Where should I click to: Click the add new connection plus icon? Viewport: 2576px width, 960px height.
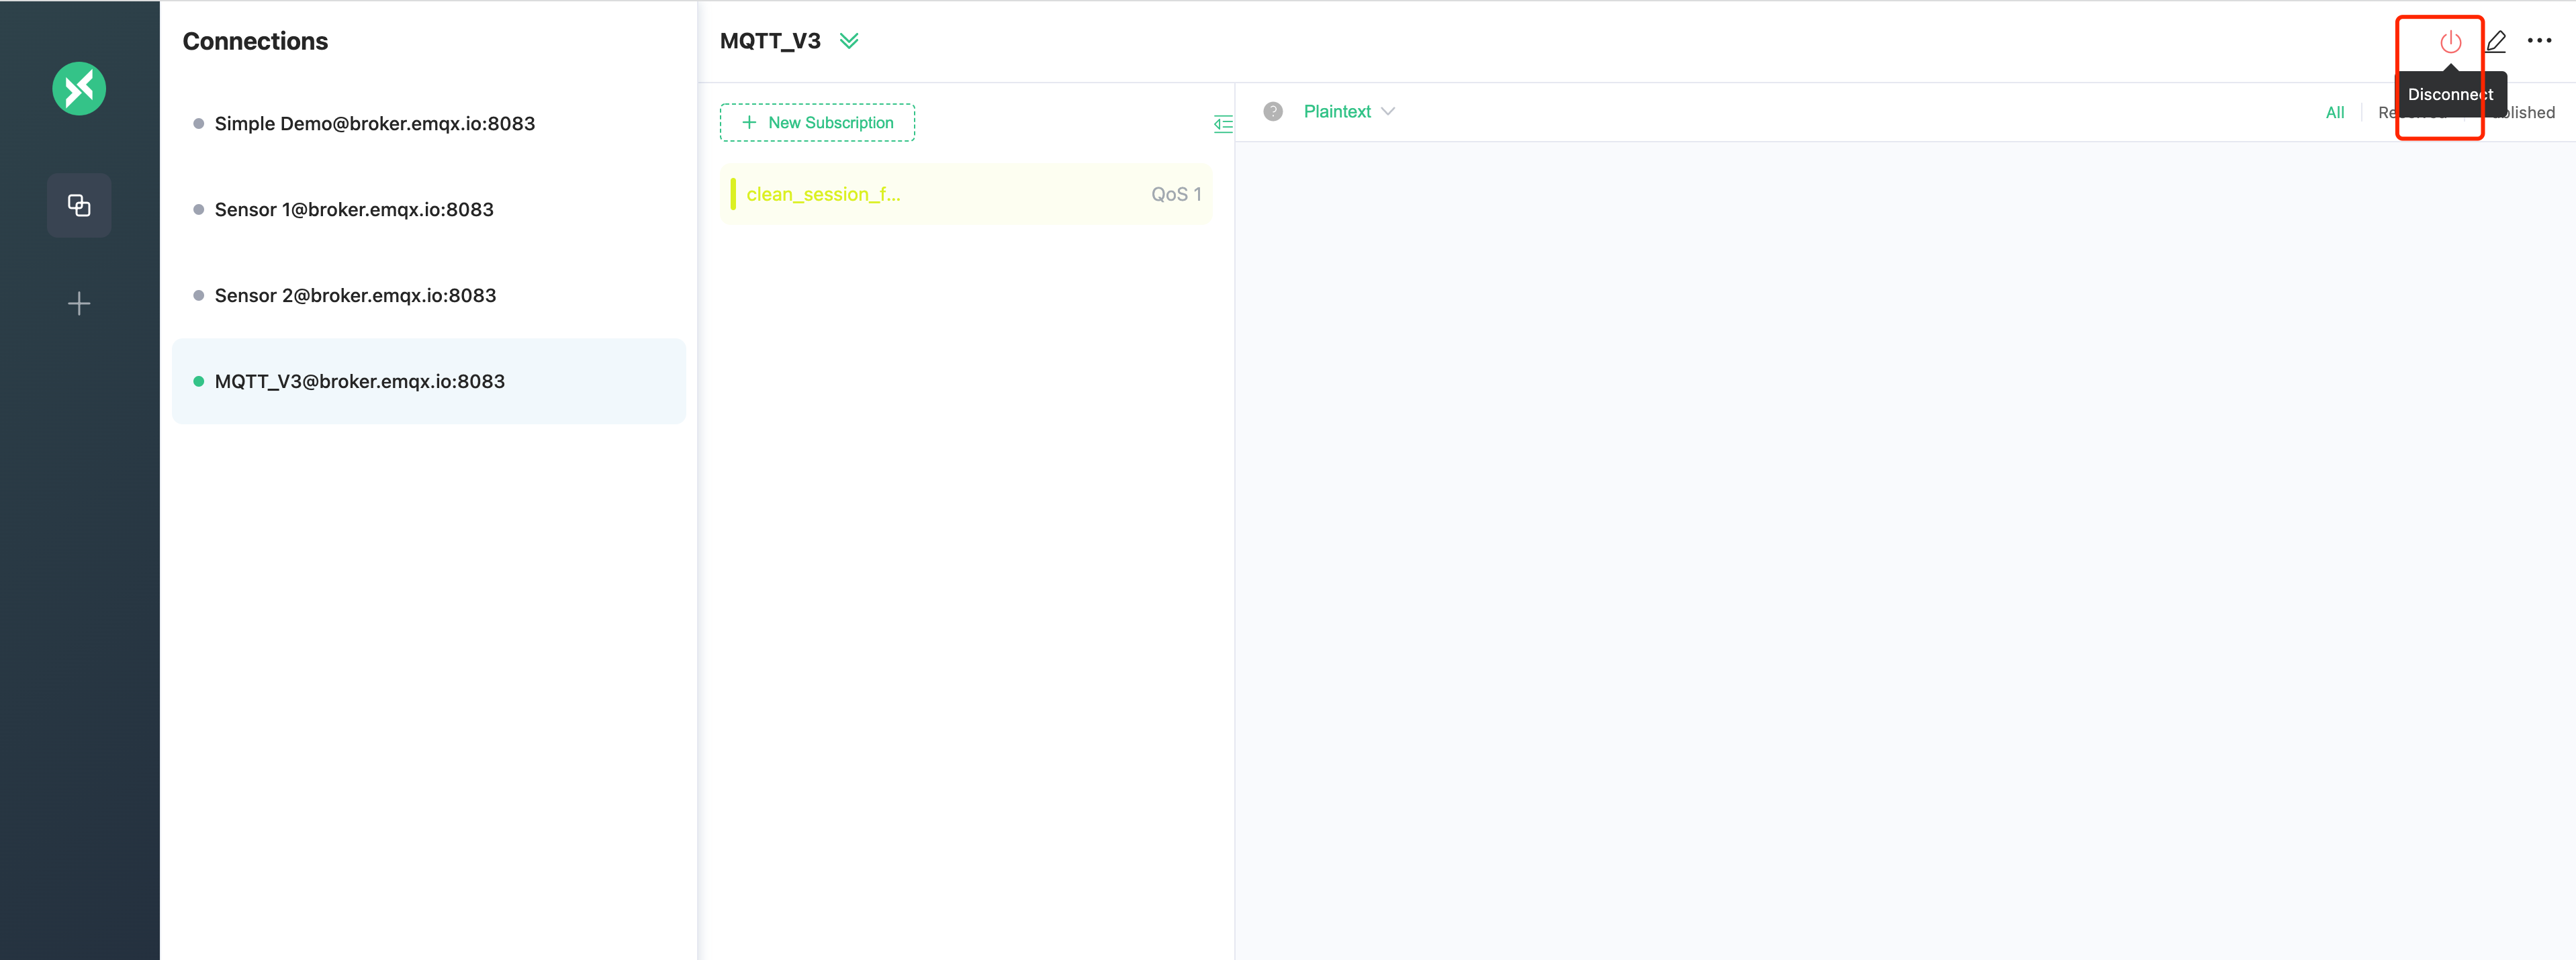pos(77,302)
